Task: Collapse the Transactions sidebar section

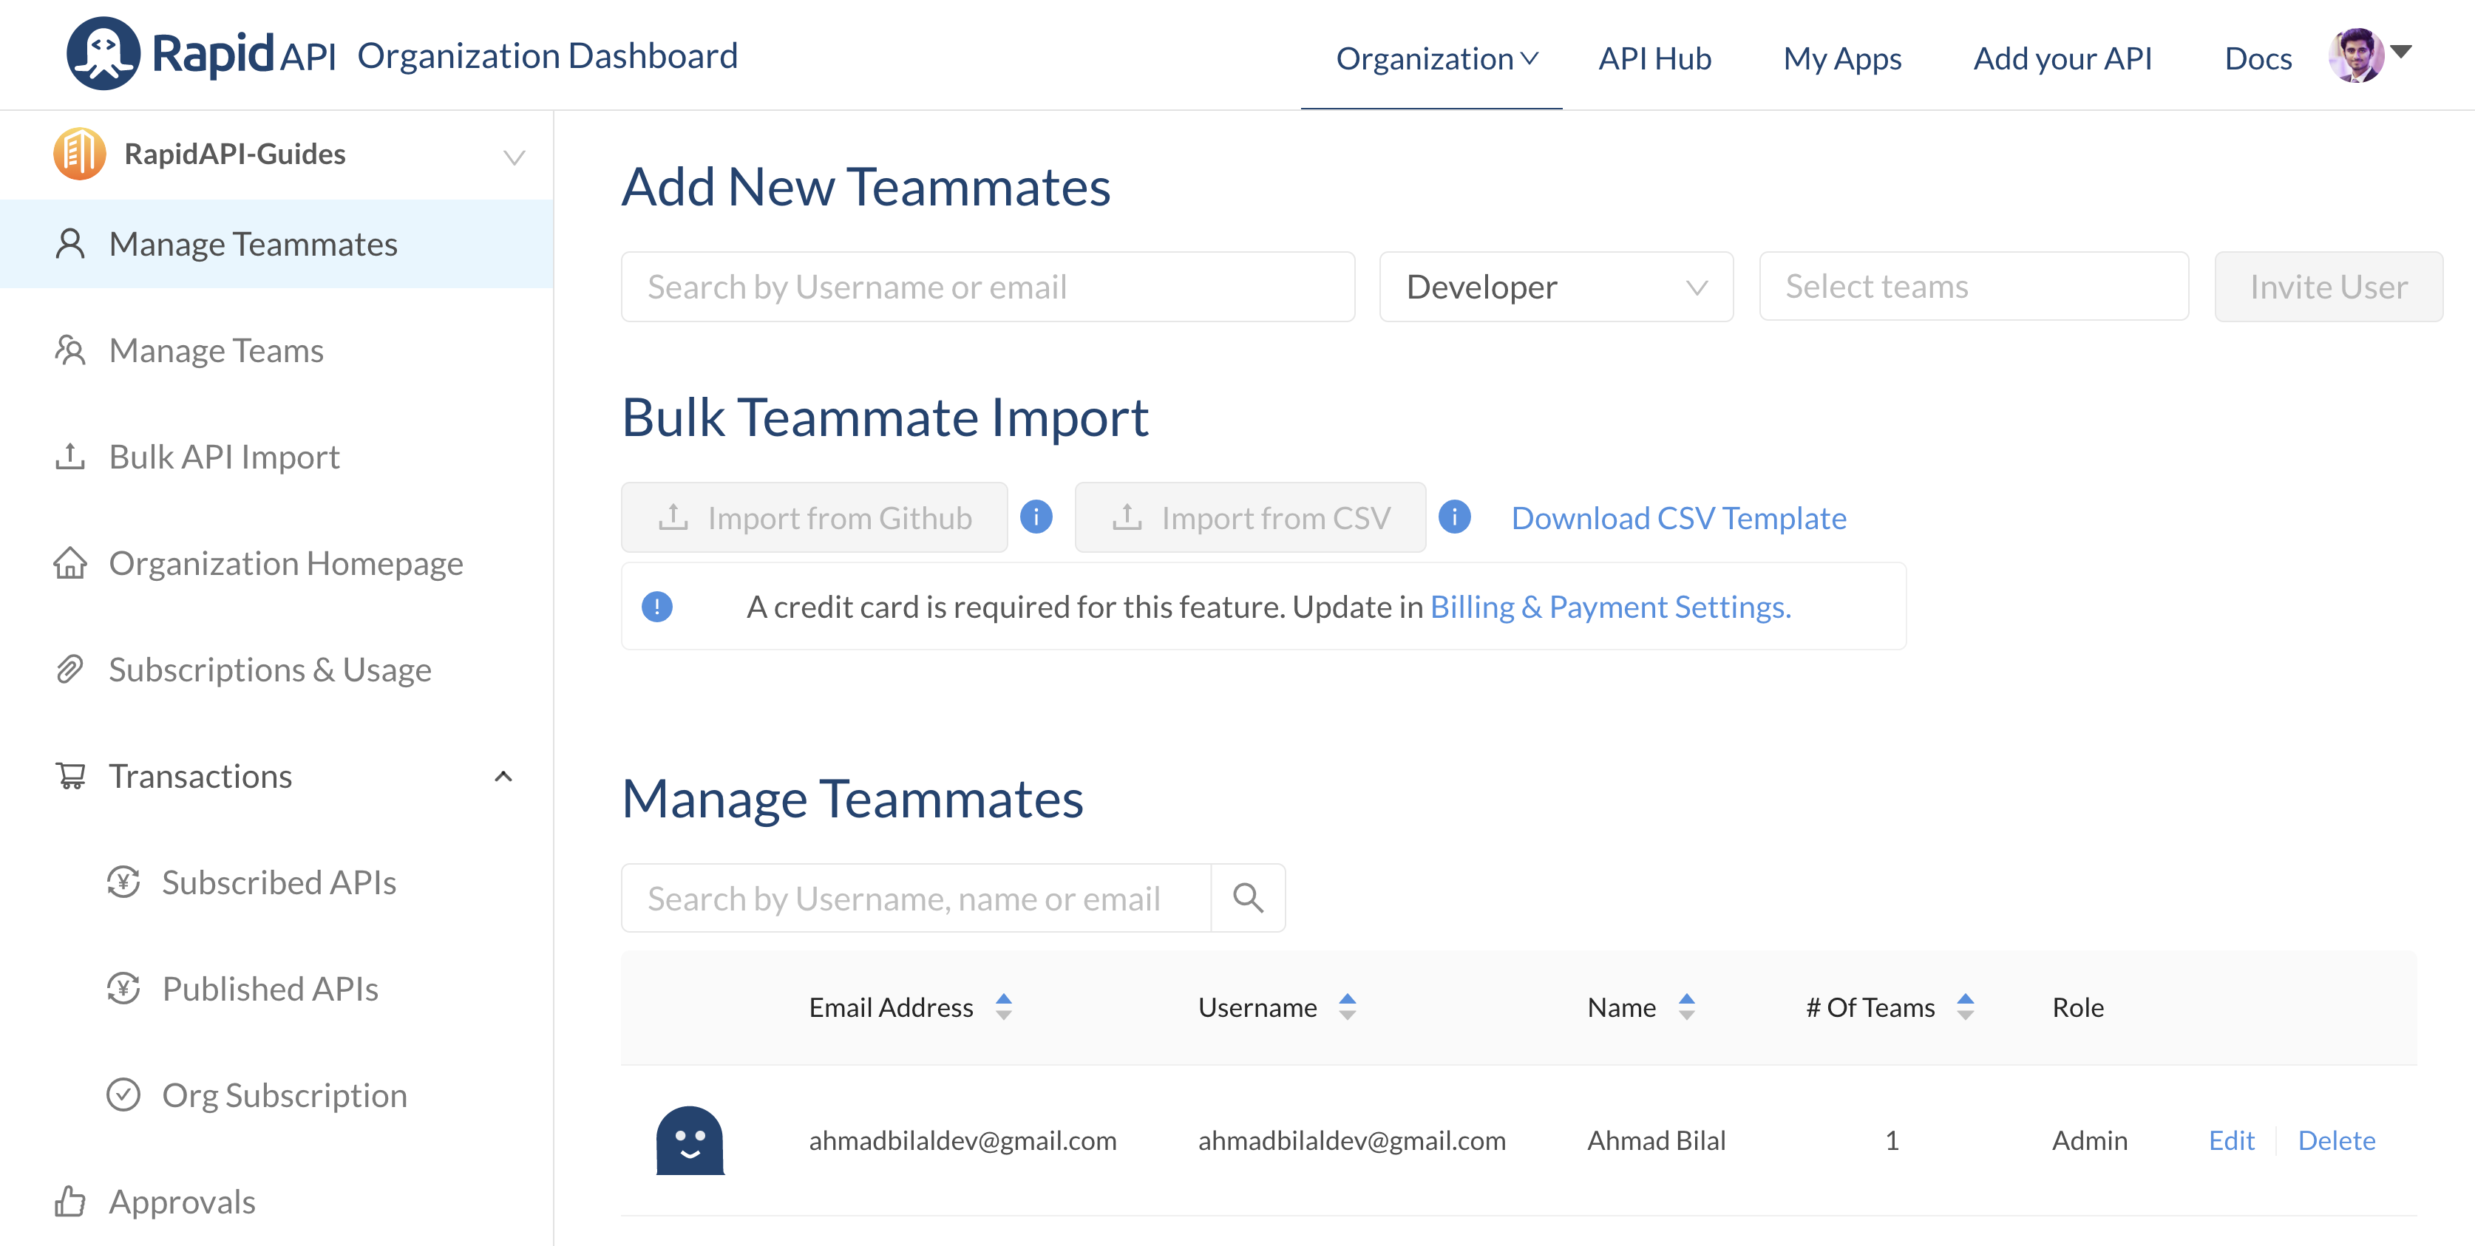Action: [503, 776]
